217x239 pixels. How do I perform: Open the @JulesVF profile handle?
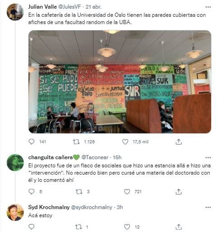point(69,7)
